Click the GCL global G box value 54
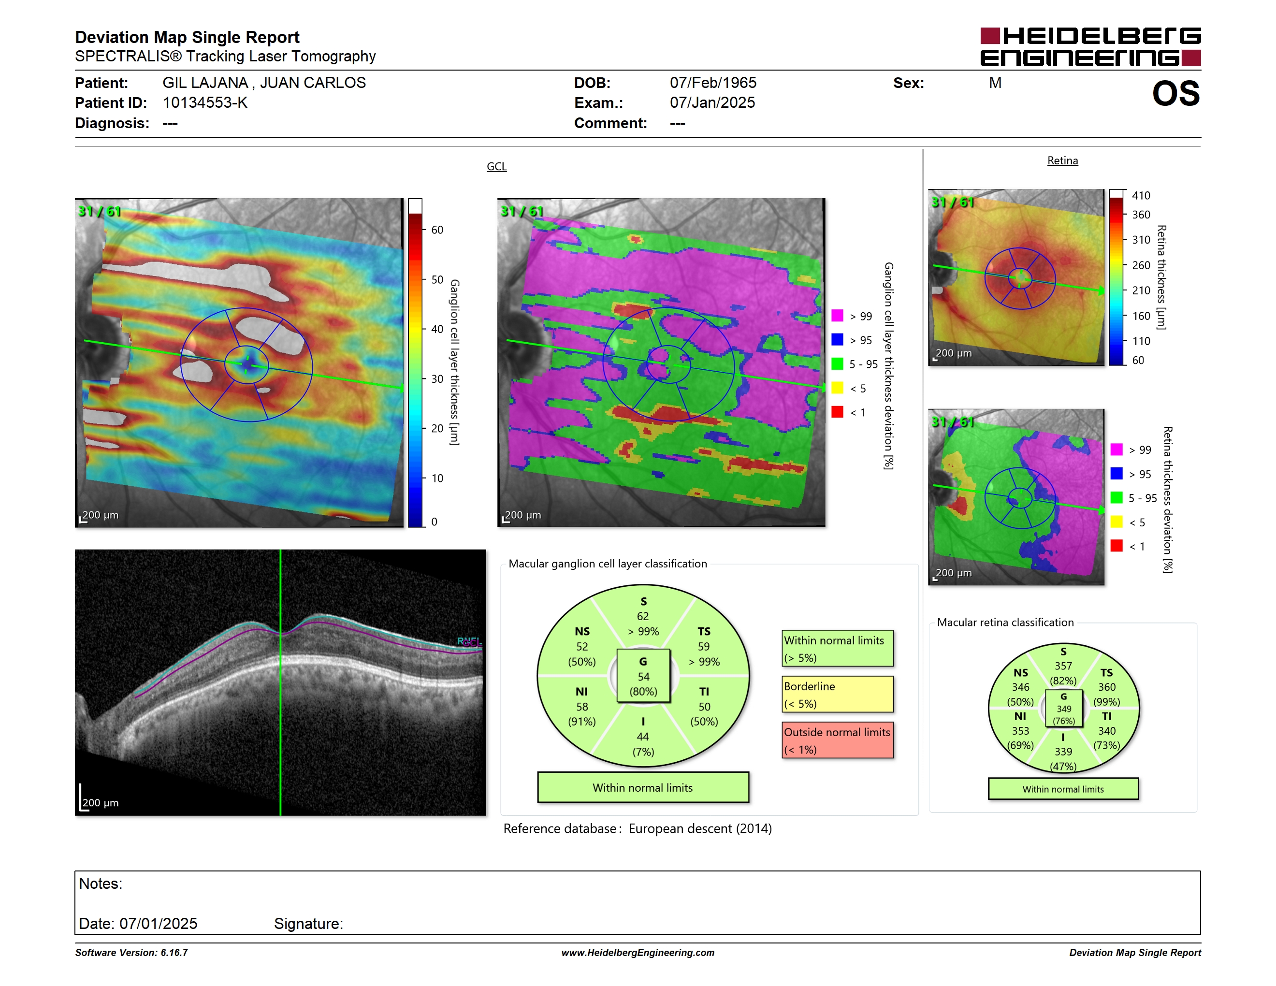The image size is (1276, 986). pyautogui.click(x=643, y=676)
